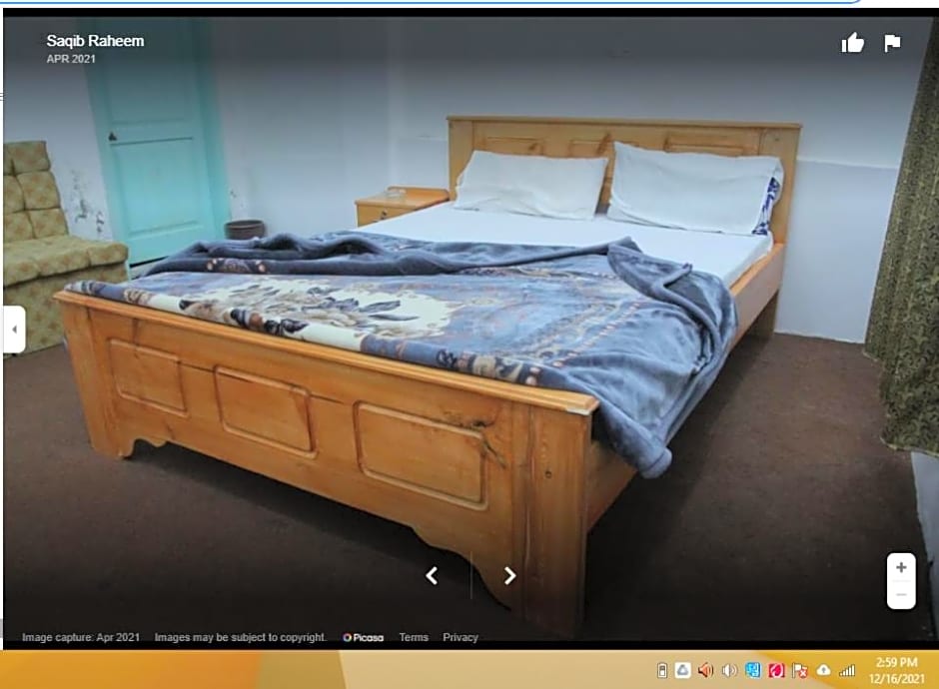Zoom out with the minus button
This screenshot has width=939, height=689.
click(901, 594)
